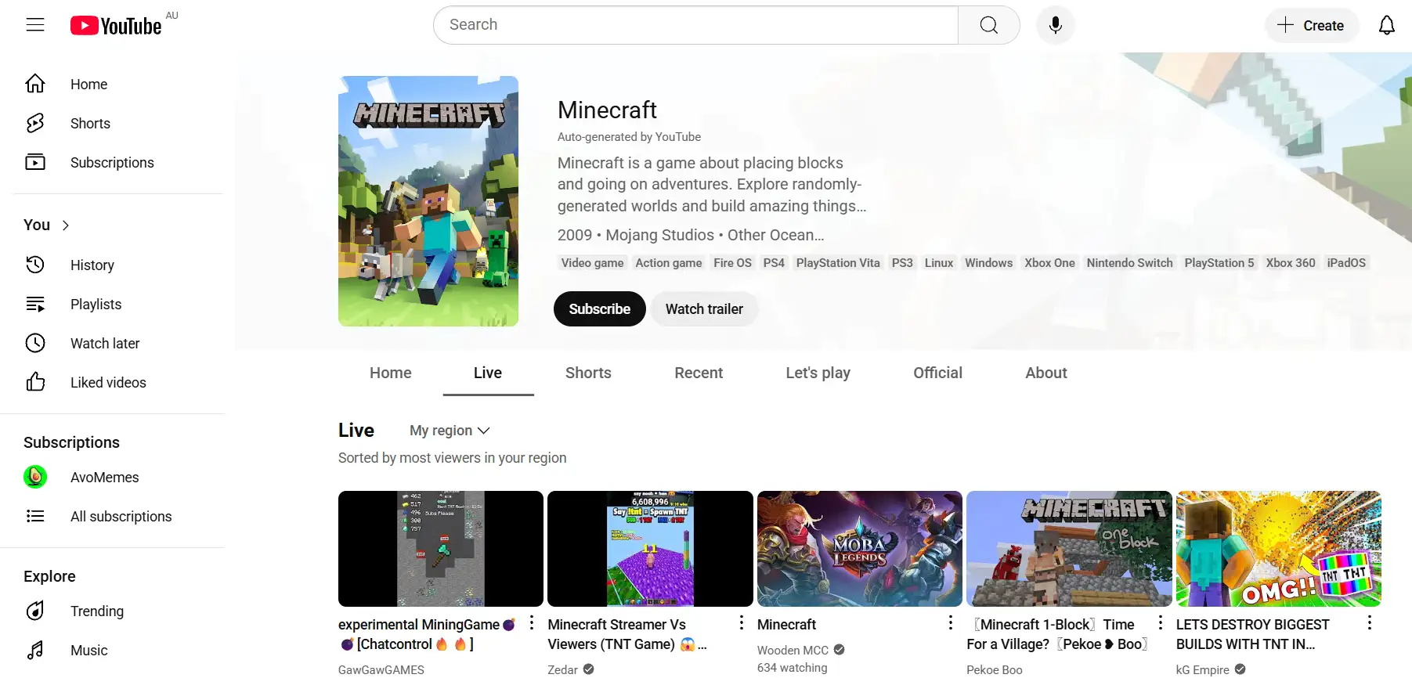Open the Recent tab
The image size is (1412, 678).
699,373
